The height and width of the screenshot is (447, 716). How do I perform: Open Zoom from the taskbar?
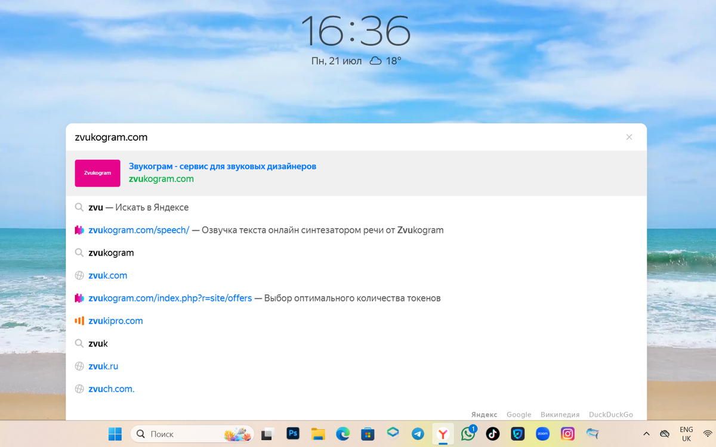[543, 433]
